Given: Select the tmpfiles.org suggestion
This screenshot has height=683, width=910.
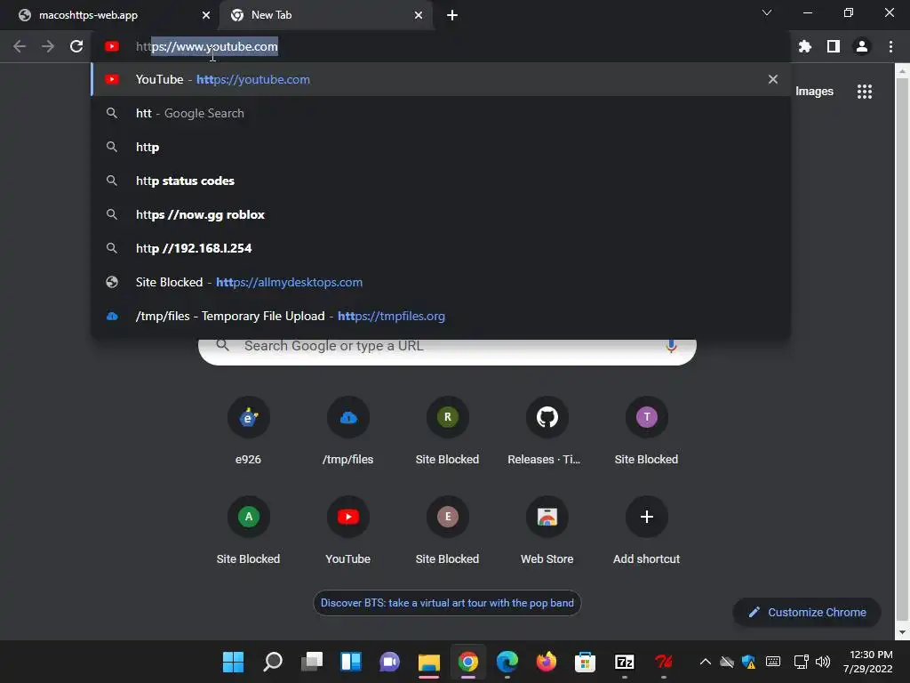Looking at the screenshot, I should coord(441,316).
